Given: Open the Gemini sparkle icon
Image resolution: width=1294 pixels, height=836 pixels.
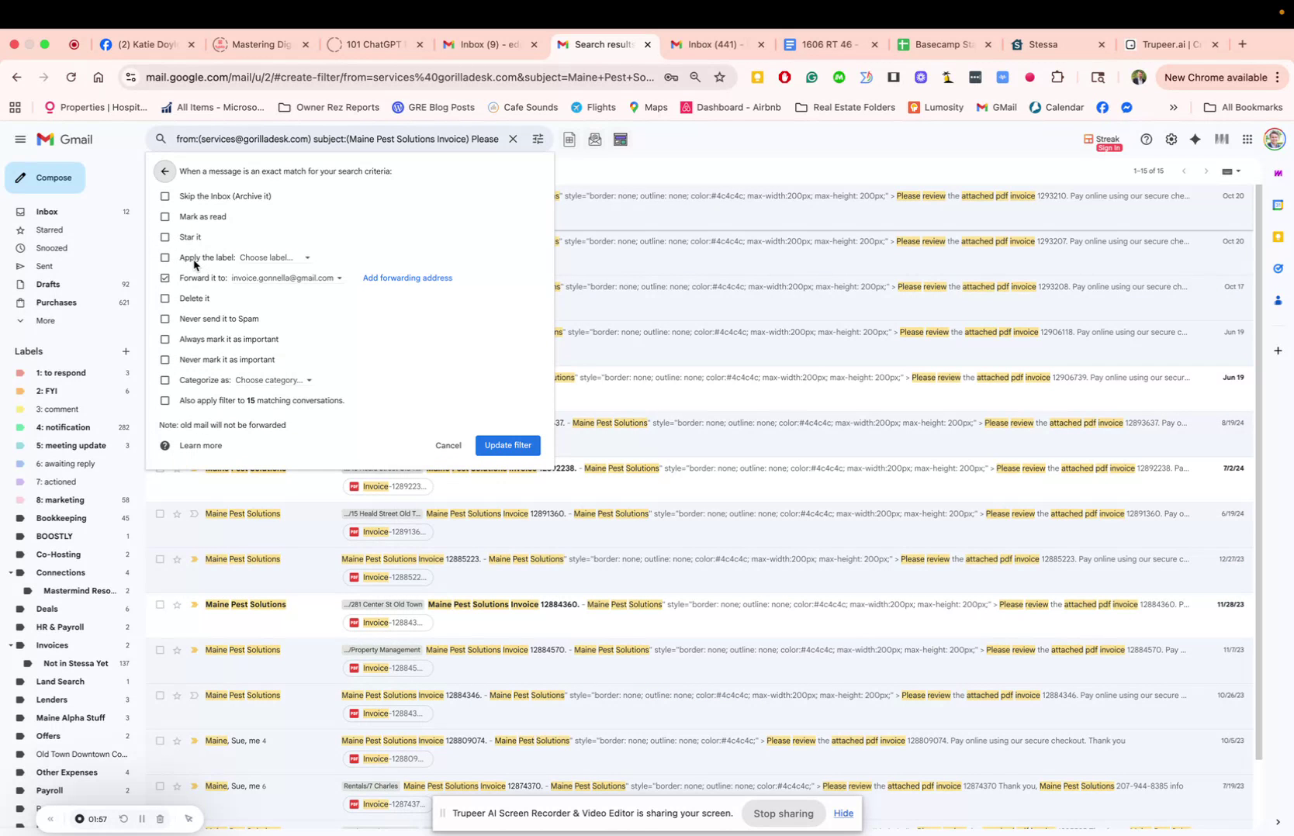Looking at the screenshot, I should point(1195,139).
